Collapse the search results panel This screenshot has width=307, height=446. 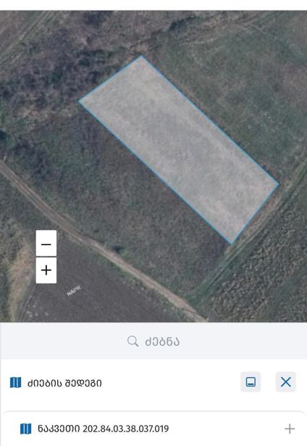coord(251,381)
